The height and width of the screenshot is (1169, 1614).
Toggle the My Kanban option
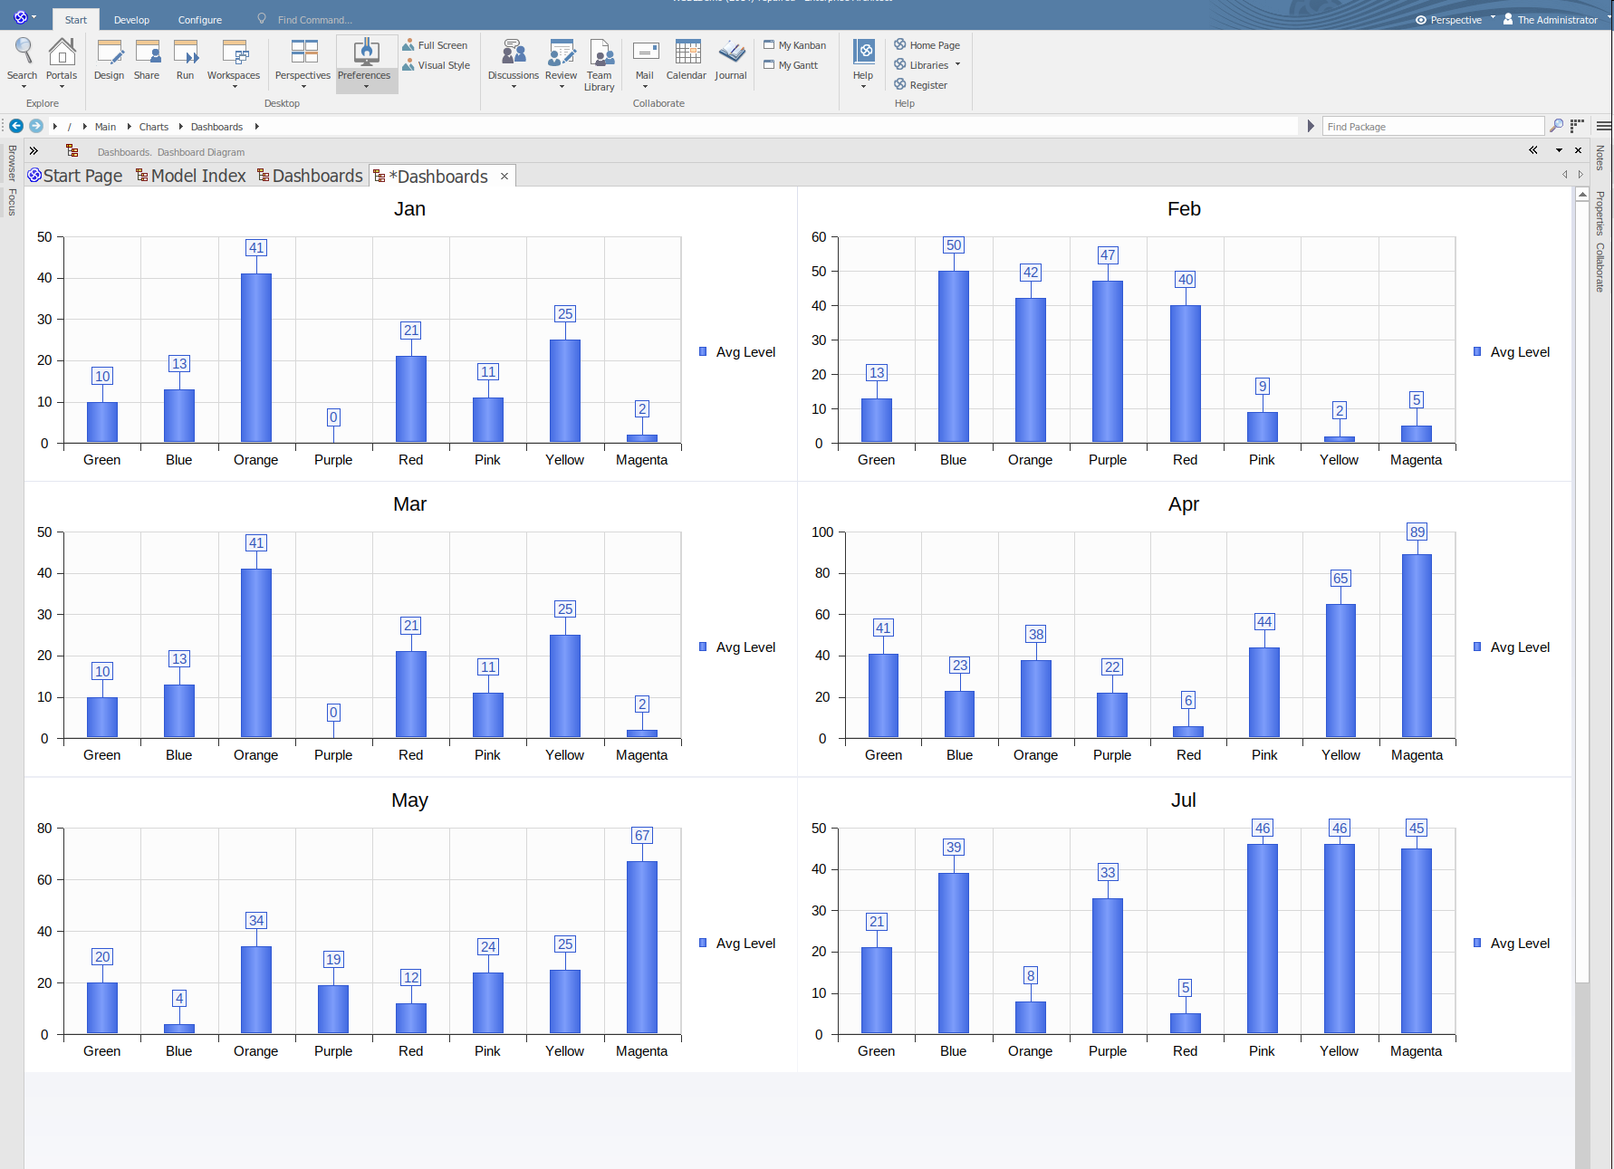[x=795, y=45]
